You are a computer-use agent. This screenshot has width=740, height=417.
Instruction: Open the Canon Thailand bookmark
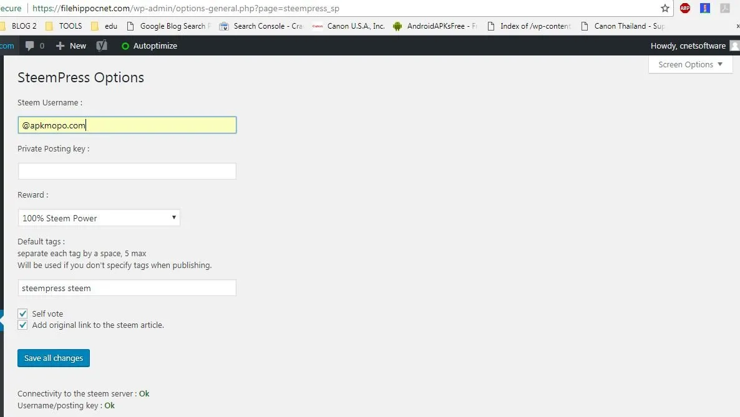point(623,26)
